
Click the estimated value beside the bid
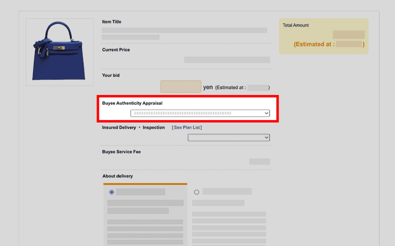[x=257, y=88]
